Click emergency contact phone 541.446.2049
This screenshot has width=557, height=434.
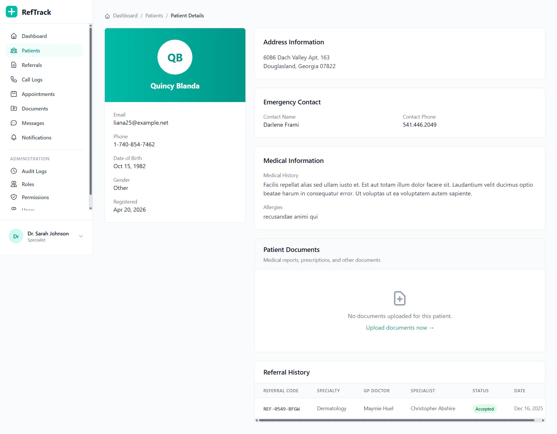point(419,125)
